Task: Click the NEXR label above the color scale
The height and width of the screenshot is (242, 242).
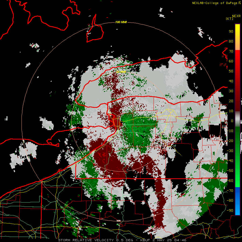Action: 236,16
